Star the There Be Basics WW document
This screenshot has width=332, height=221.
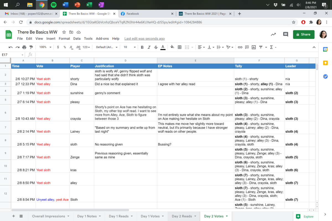64,32
